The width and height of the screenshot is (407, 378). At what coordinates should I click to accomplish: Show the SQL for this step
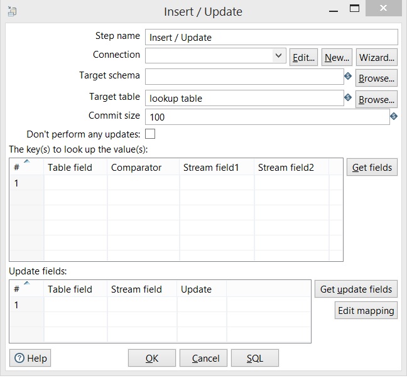pos(254,359)
